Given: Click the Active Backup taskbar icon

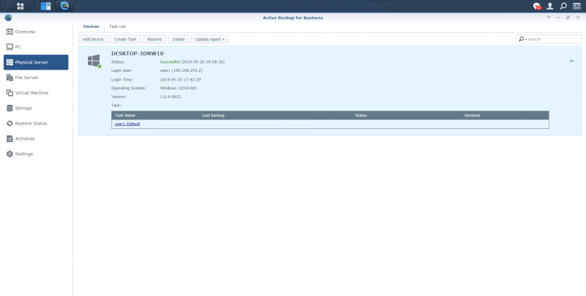Looking at the screenshot, I should (64, 6).
